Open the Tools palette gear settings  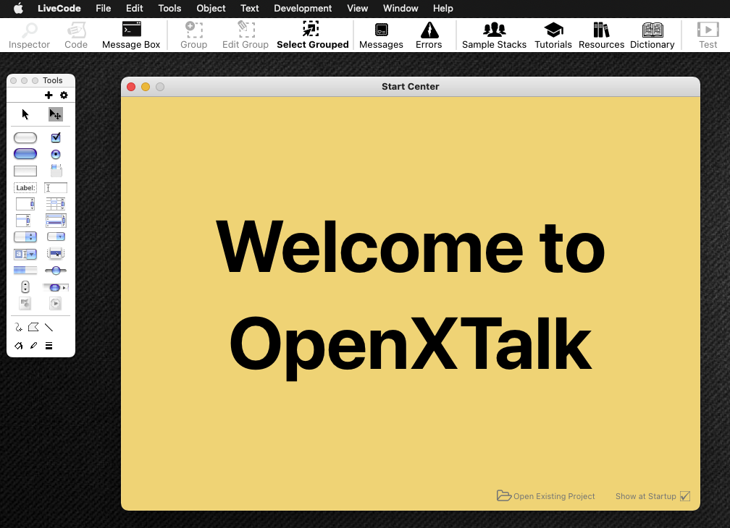pos(64,95)
